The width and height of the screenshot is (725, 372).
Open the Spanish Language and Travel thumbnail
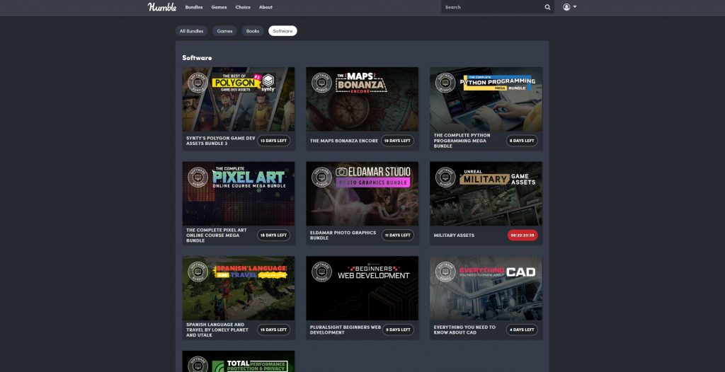click(238, 289)
